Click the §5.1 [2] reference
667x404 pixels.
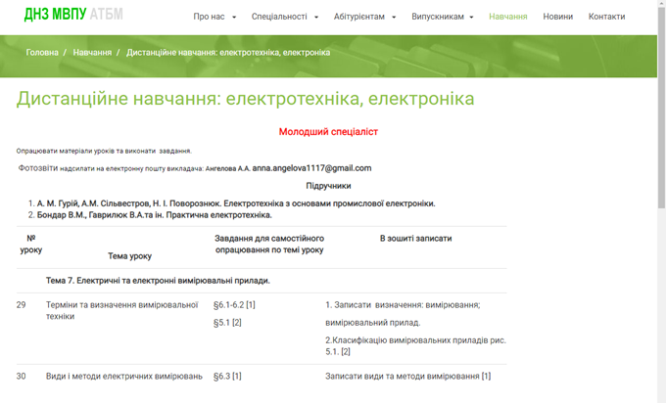(227, 323)
